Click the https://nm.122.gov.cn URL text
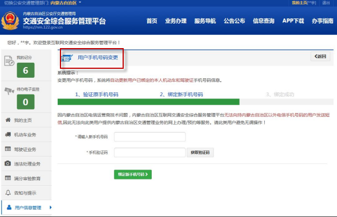337x217 pixels. coord(43,27)
